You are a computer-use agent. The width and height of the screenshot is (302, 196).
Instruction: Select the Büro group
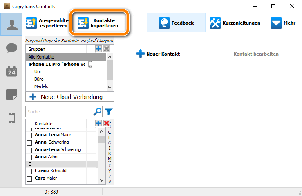tap(39, 79)
